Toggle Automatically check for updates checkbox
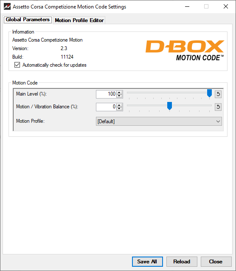This screenshot has width=236, height=271. (17, 65)
